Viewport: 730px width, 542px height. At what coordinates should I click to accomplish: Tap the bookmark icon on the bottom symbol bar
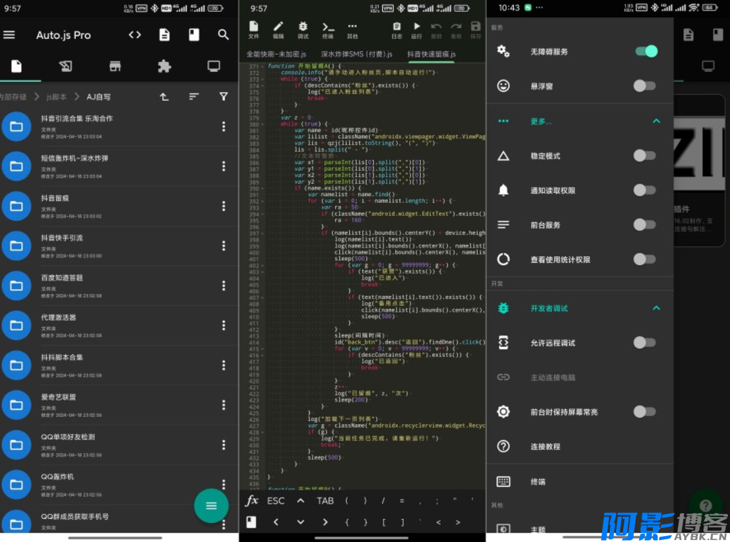point(252,522)
